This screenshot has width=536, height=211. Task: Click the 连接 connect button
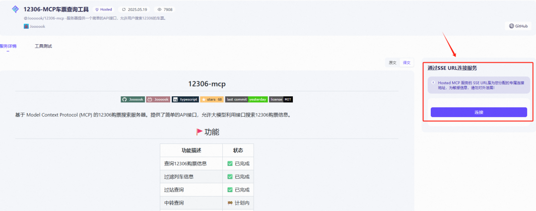[x=478, y=112]
